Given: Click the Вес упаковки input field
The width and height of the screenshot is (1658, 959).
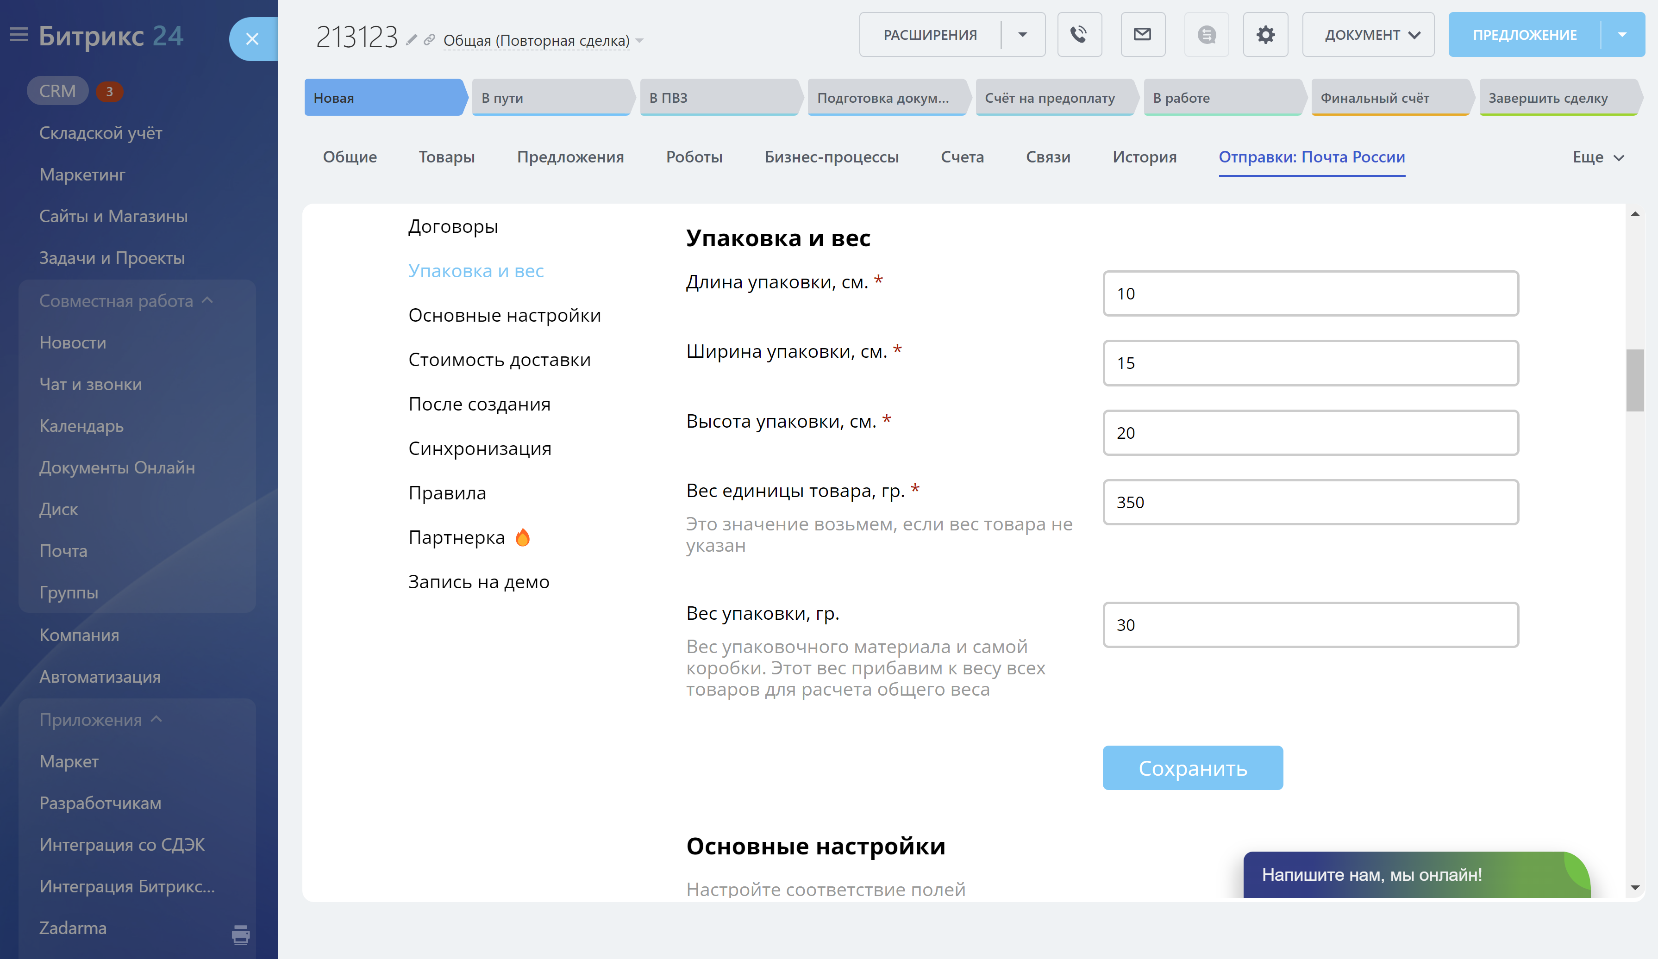Looking at the screenshot, I should coord(1311,625).
